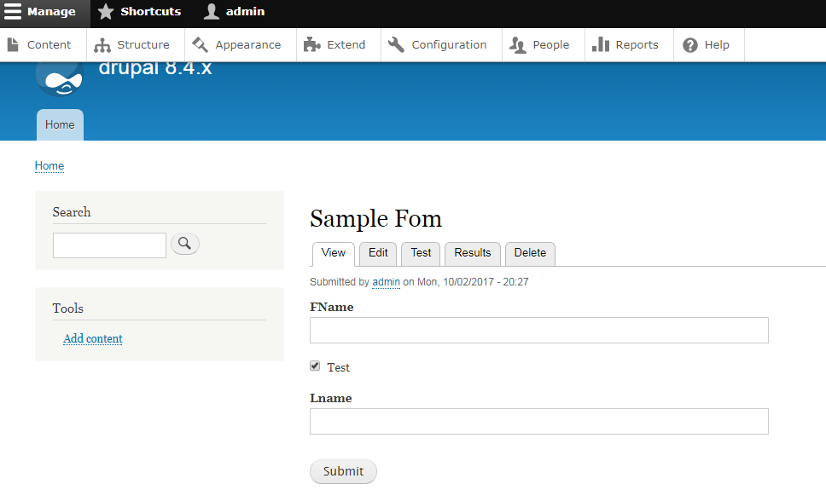Click the Configuration wrench icon

[396, 44]
